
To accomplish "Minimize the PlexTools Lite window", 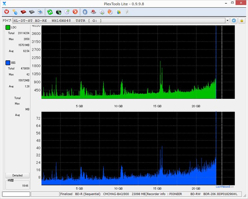I will 226,3.
